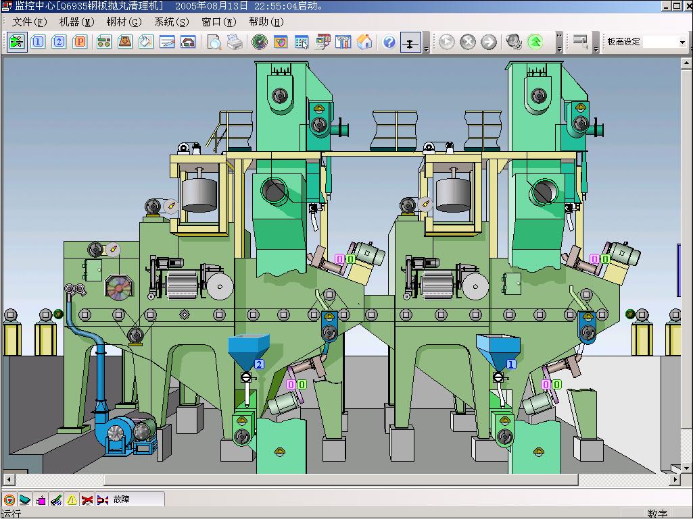Click the green double up-arrow icon
693x519 pixels.
click(535, 43)
